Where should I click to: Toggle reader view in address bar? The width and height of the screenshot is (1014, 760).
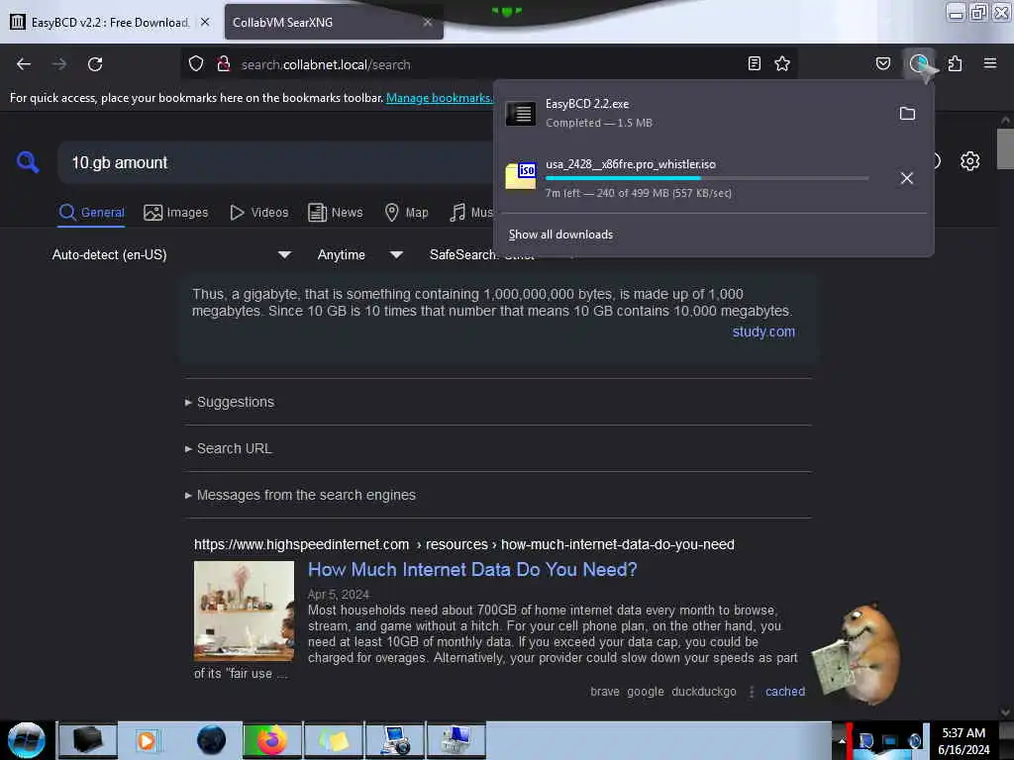coord(754,63)
